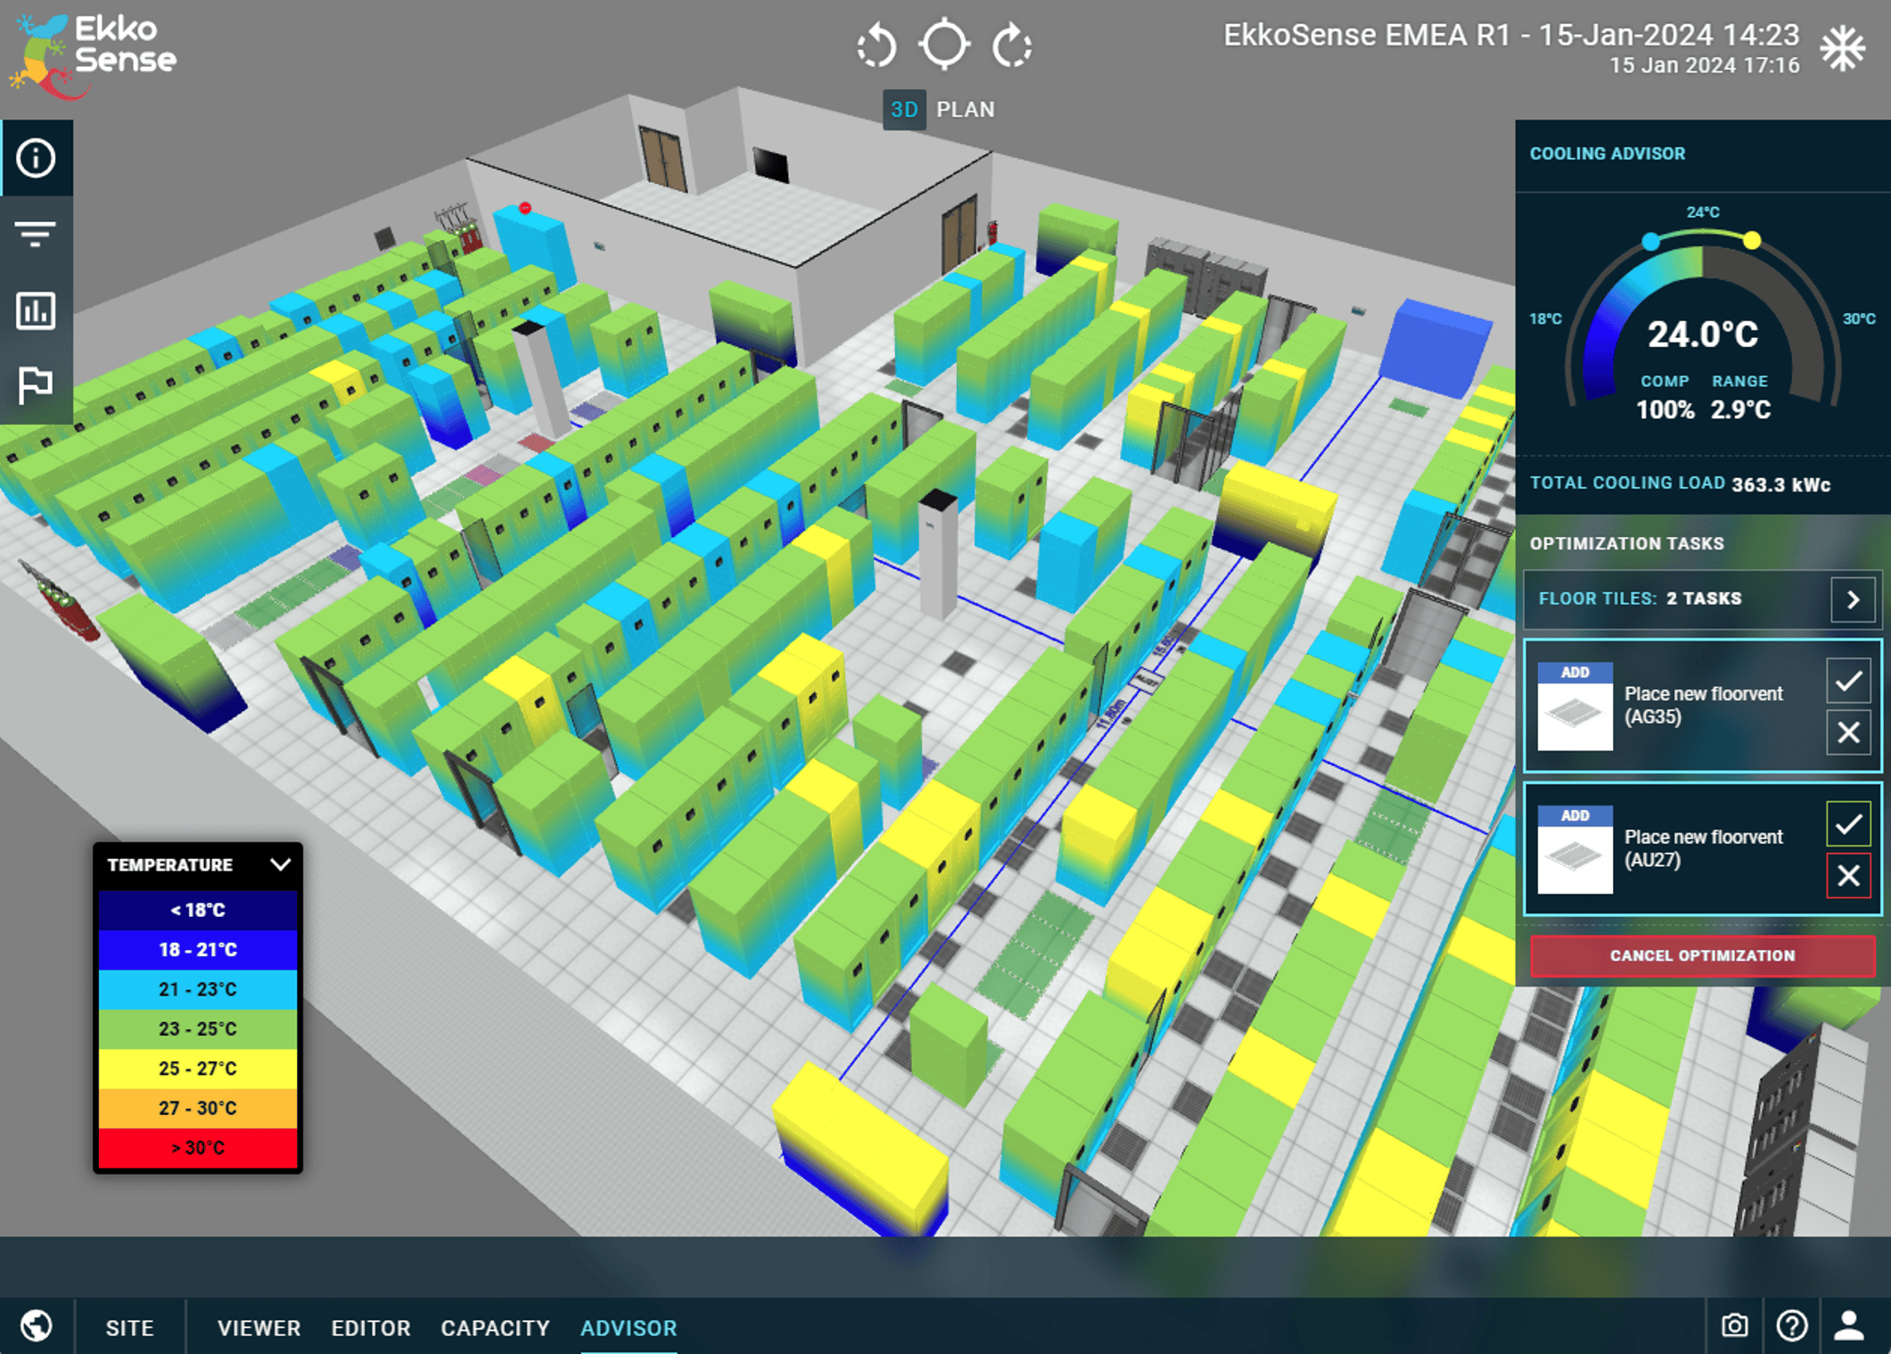Image resolution: width=1891 pixels, height=1354 pixels.
Task: Open the EDITOR tab
Action: 371,1328
